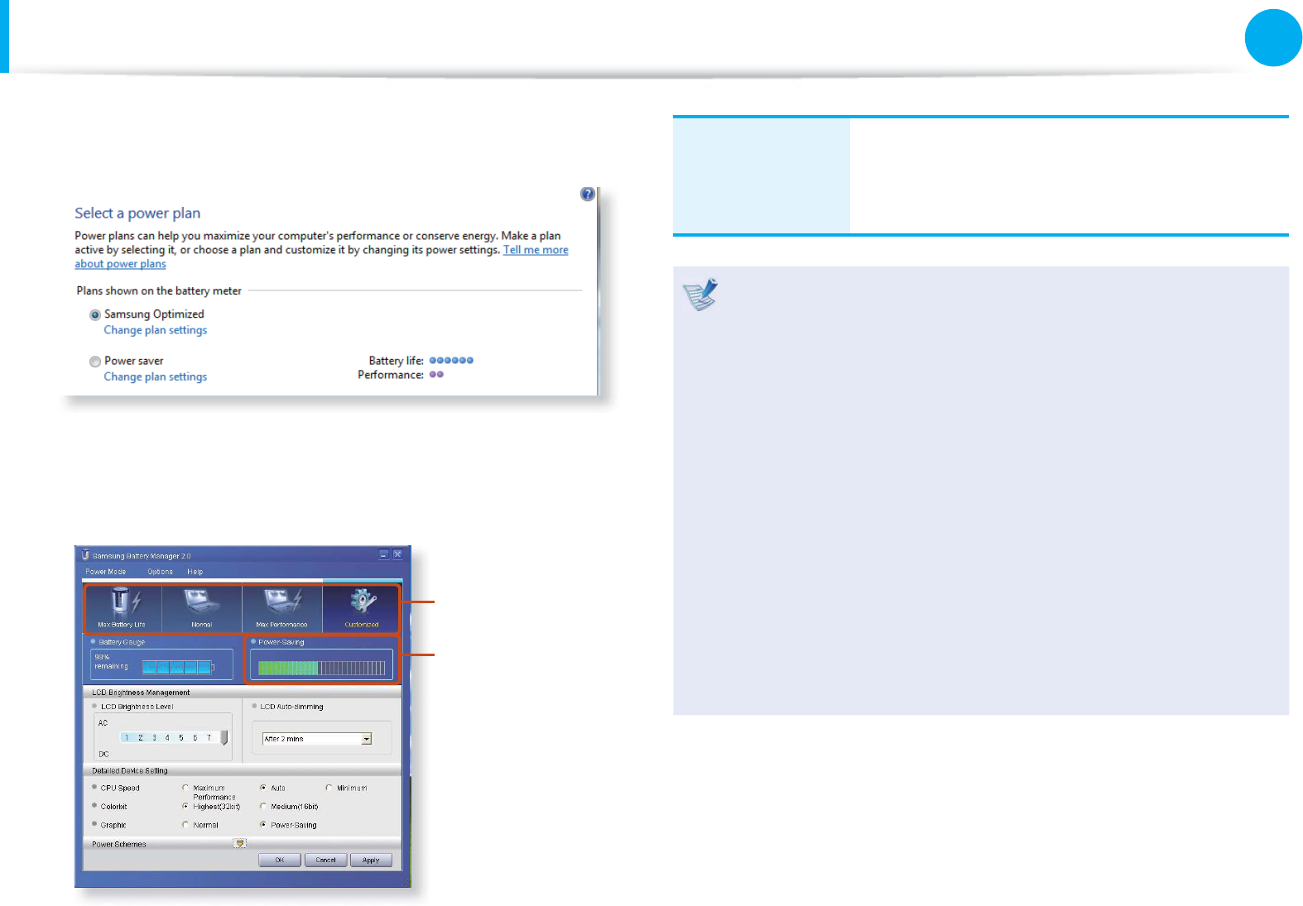Set CPU Speed to Auto
The image size is (1303, 906).
[263, 788]
